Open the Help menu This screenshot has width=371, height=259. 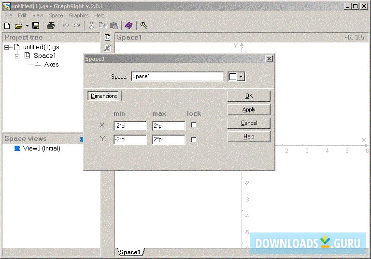[x=100, y=15]
